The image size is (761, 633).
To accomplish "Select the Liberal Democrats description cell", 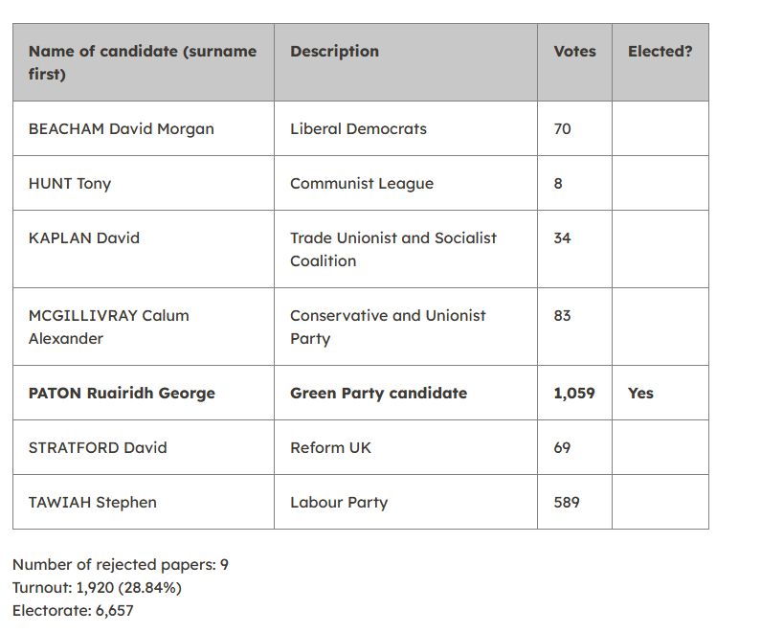I will point(406,128).
